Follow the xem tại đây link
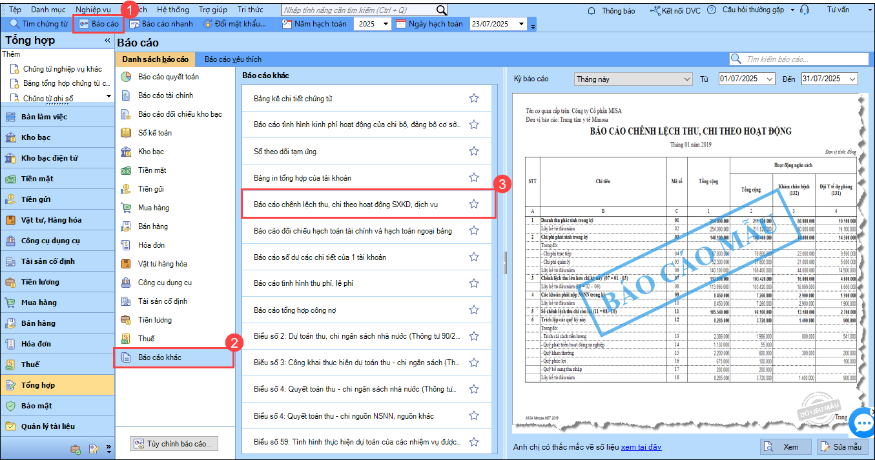The height and width of the screenshot is (460, 875). 641,447
